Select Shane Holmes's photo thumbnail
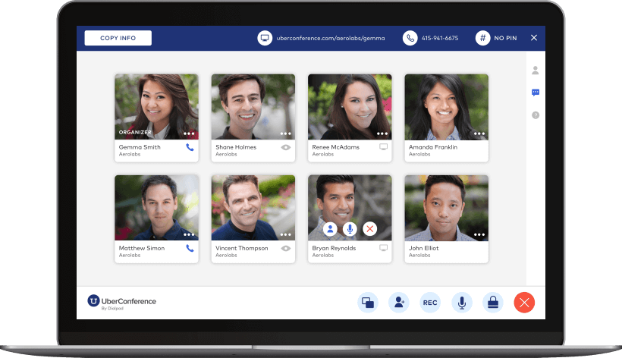Viewport: 622px width, 358px height. coord(253,107)
